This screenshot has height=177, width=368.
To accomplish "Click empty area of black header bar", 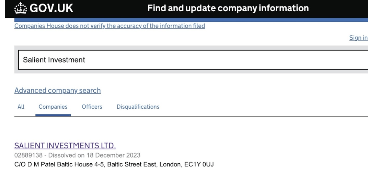I will pos(110,9).
